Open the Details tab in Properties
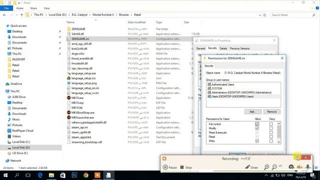 (x=223, y=48)
